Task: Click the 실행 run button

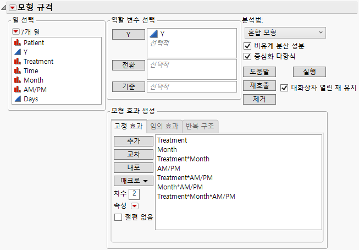Action: pos(310,72)
